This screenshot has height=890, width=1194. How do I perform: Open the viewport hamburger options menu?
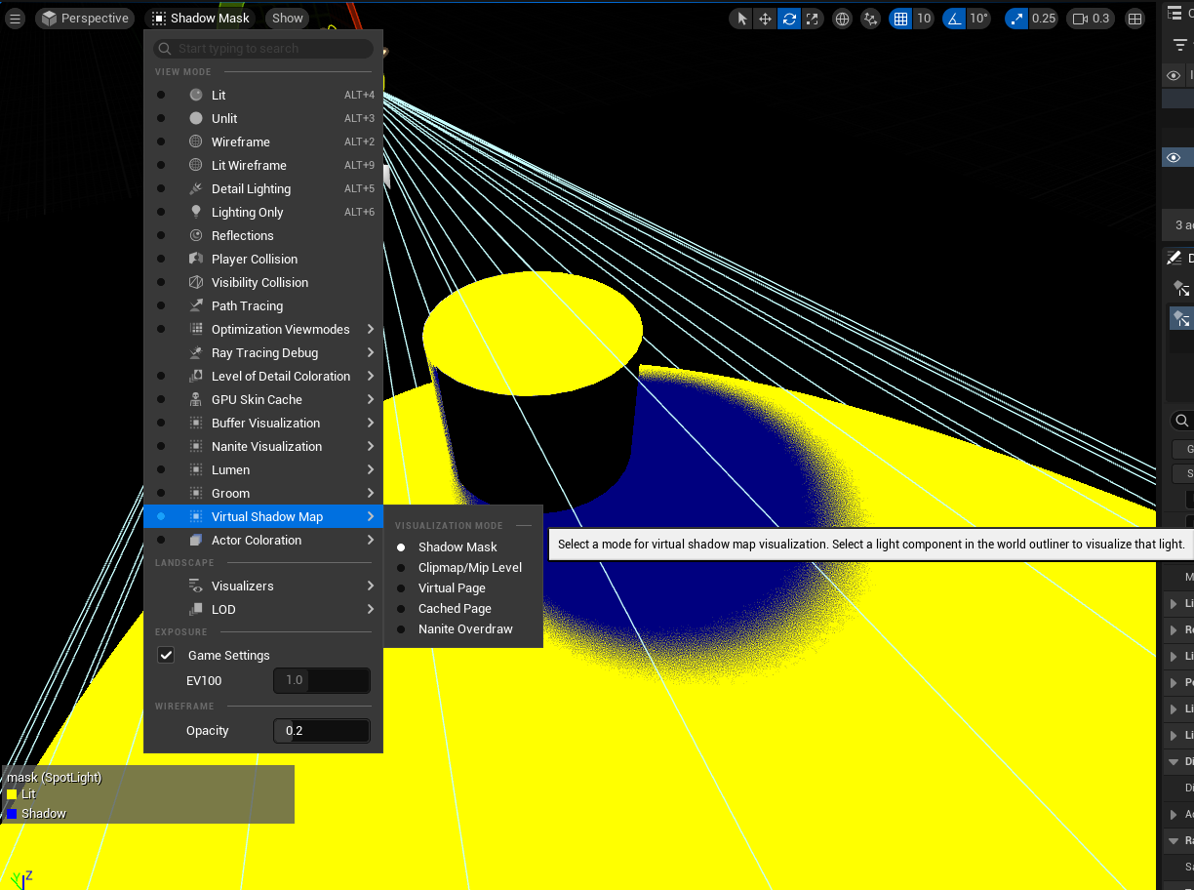coord(15,19)
